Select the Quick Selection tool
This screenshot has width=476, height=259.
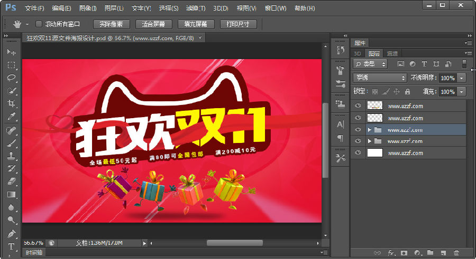click(x=11, y=91)
